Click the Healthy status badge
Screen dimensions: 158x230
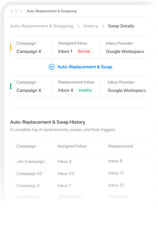pyautogui.click(x=85, y=90)
